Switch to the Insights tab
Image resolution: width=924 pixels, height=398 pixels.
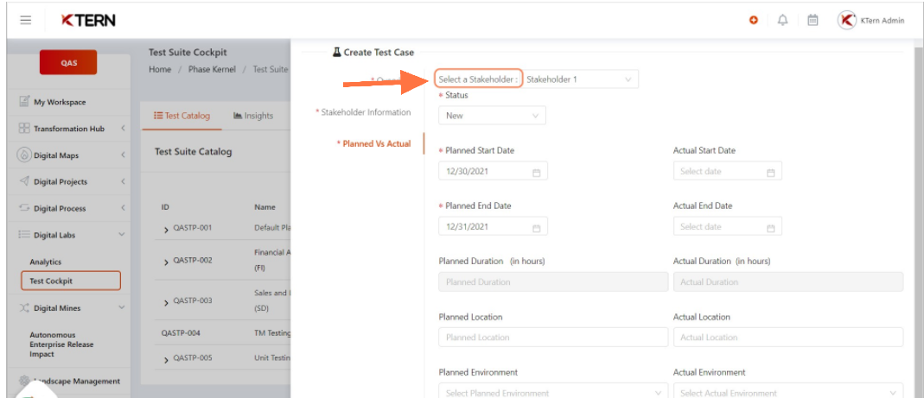253,116
